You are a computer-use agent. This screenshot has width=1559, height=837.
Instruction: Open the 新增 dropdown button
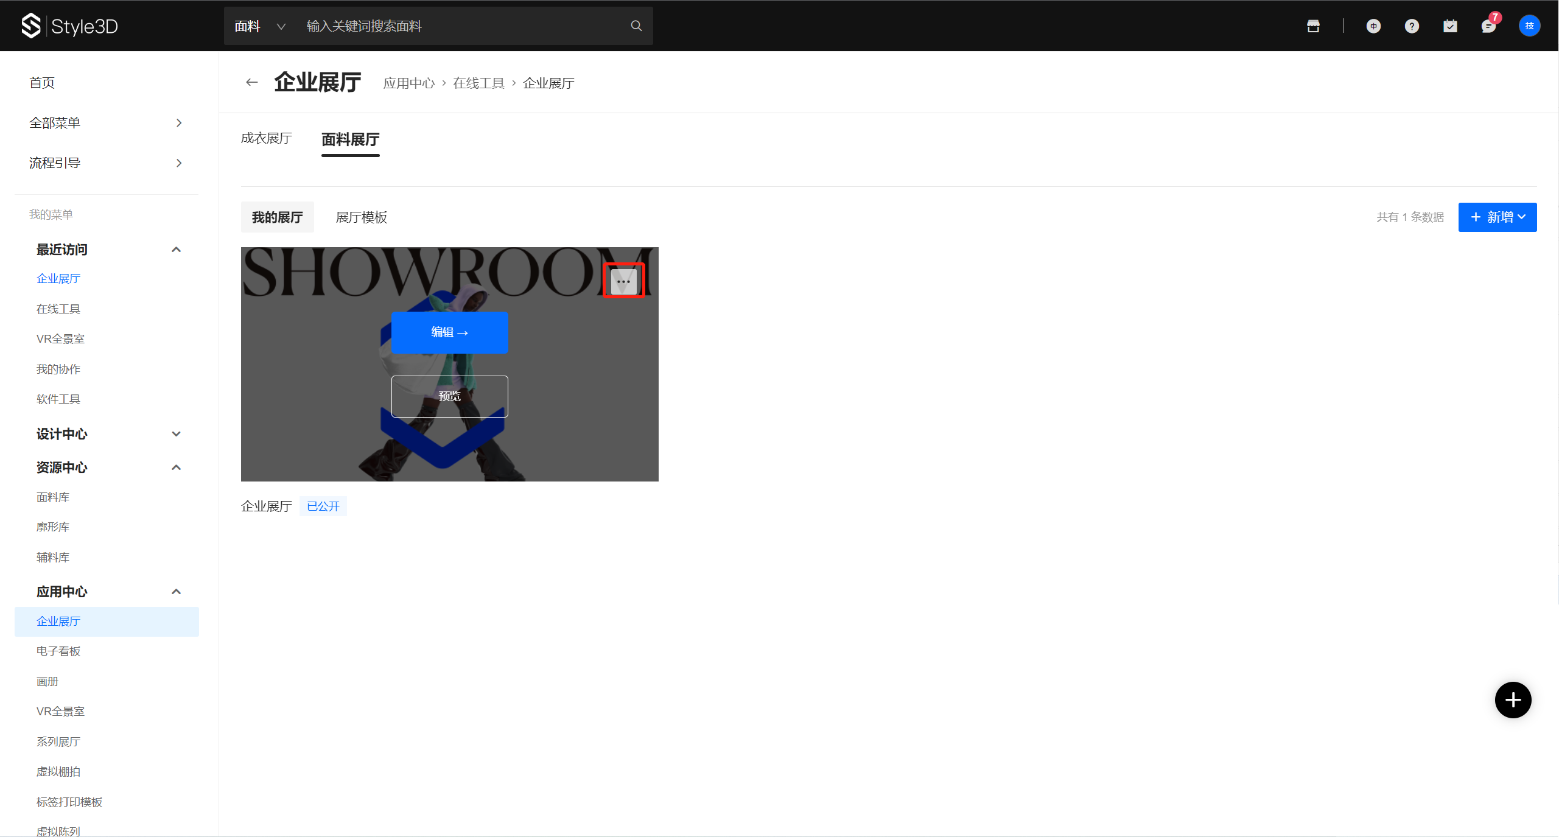(1497, 217)
